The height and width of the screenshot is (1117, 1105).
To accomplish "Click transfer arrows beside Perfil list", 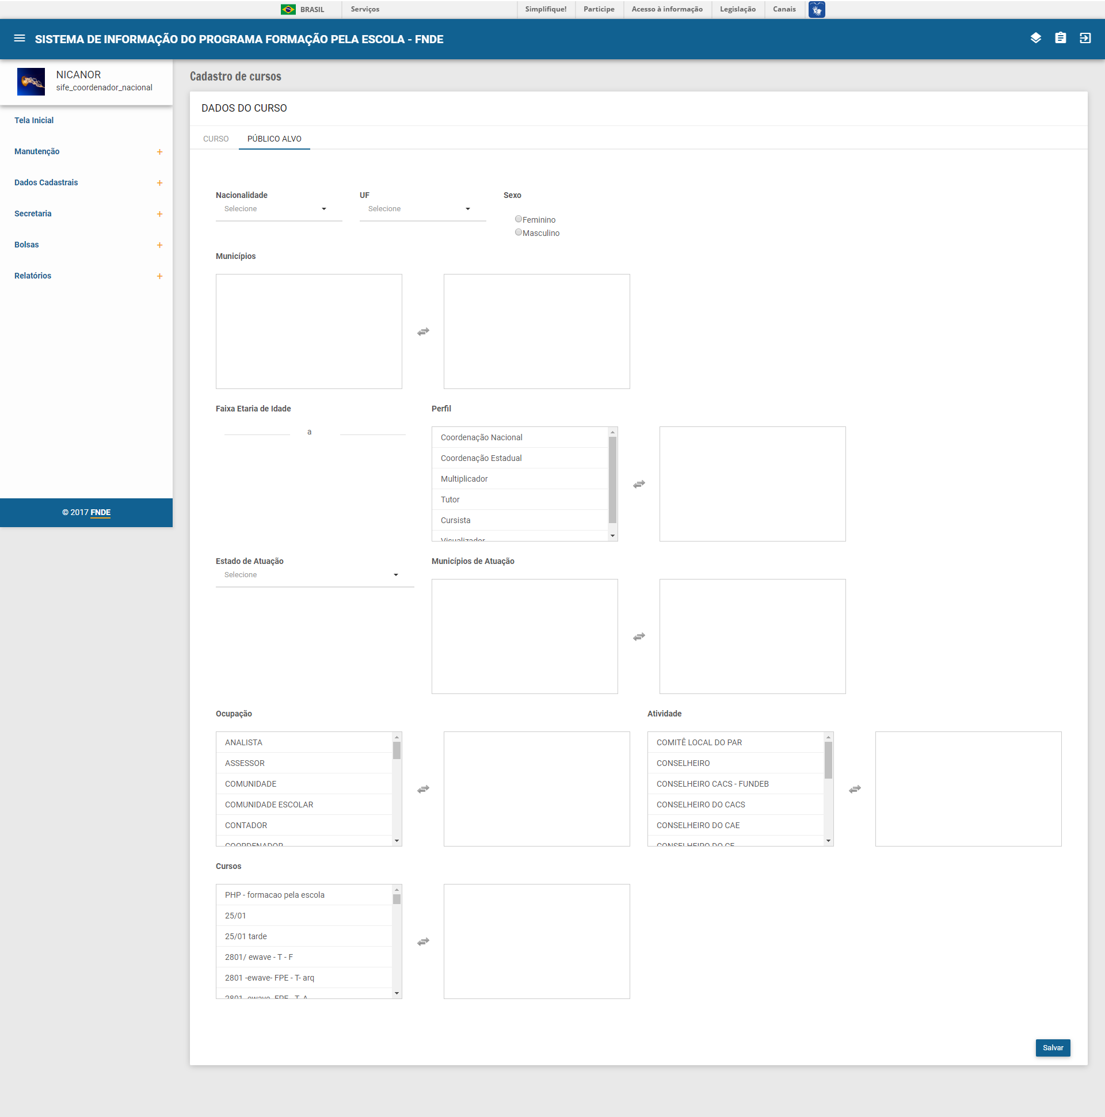I will coord(638,484).
